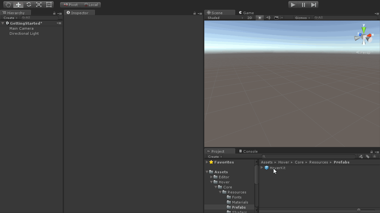Select the Hand tool
This screenshot has height=213, width=380.
(x=9, y=5)
